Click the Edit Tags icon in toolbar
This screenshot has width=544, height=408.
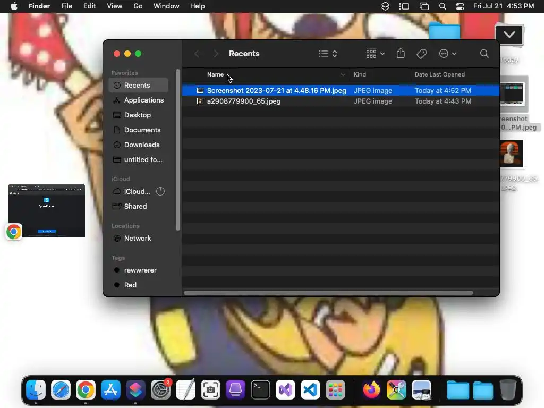(x=421, y=54)
